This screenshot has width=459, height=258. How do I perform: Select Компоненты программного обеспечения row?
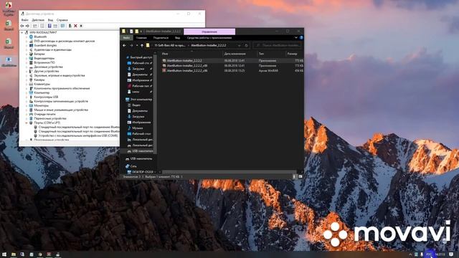(x=62, y=88)
